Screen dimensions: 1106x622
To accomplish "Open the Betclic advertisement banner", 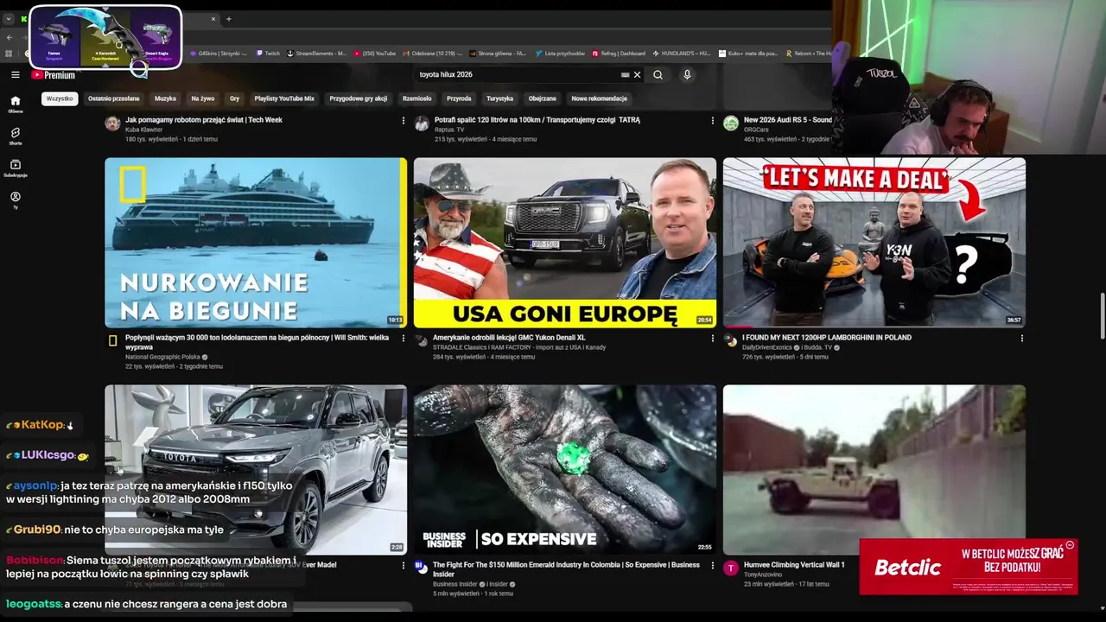I will coord(969,567).
